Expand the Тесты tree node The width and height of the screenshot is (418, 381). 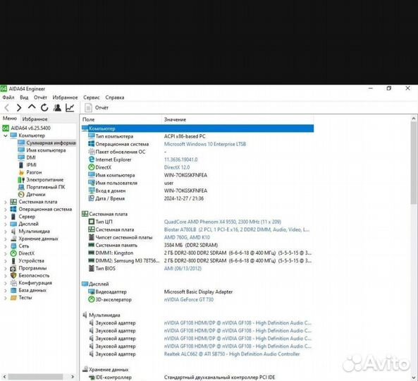[6, 298]
